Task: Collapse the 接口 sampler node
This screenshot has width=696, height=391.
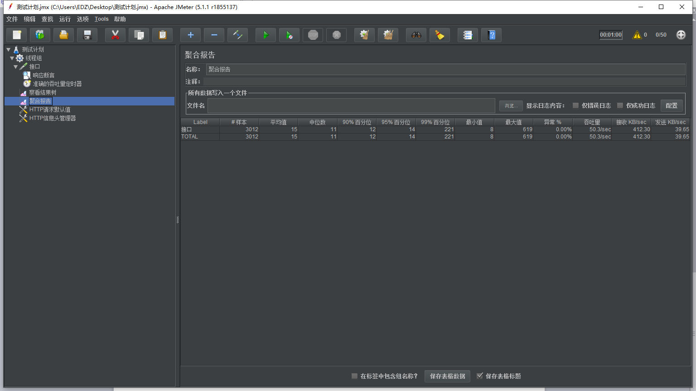Action: click(16, 67)
